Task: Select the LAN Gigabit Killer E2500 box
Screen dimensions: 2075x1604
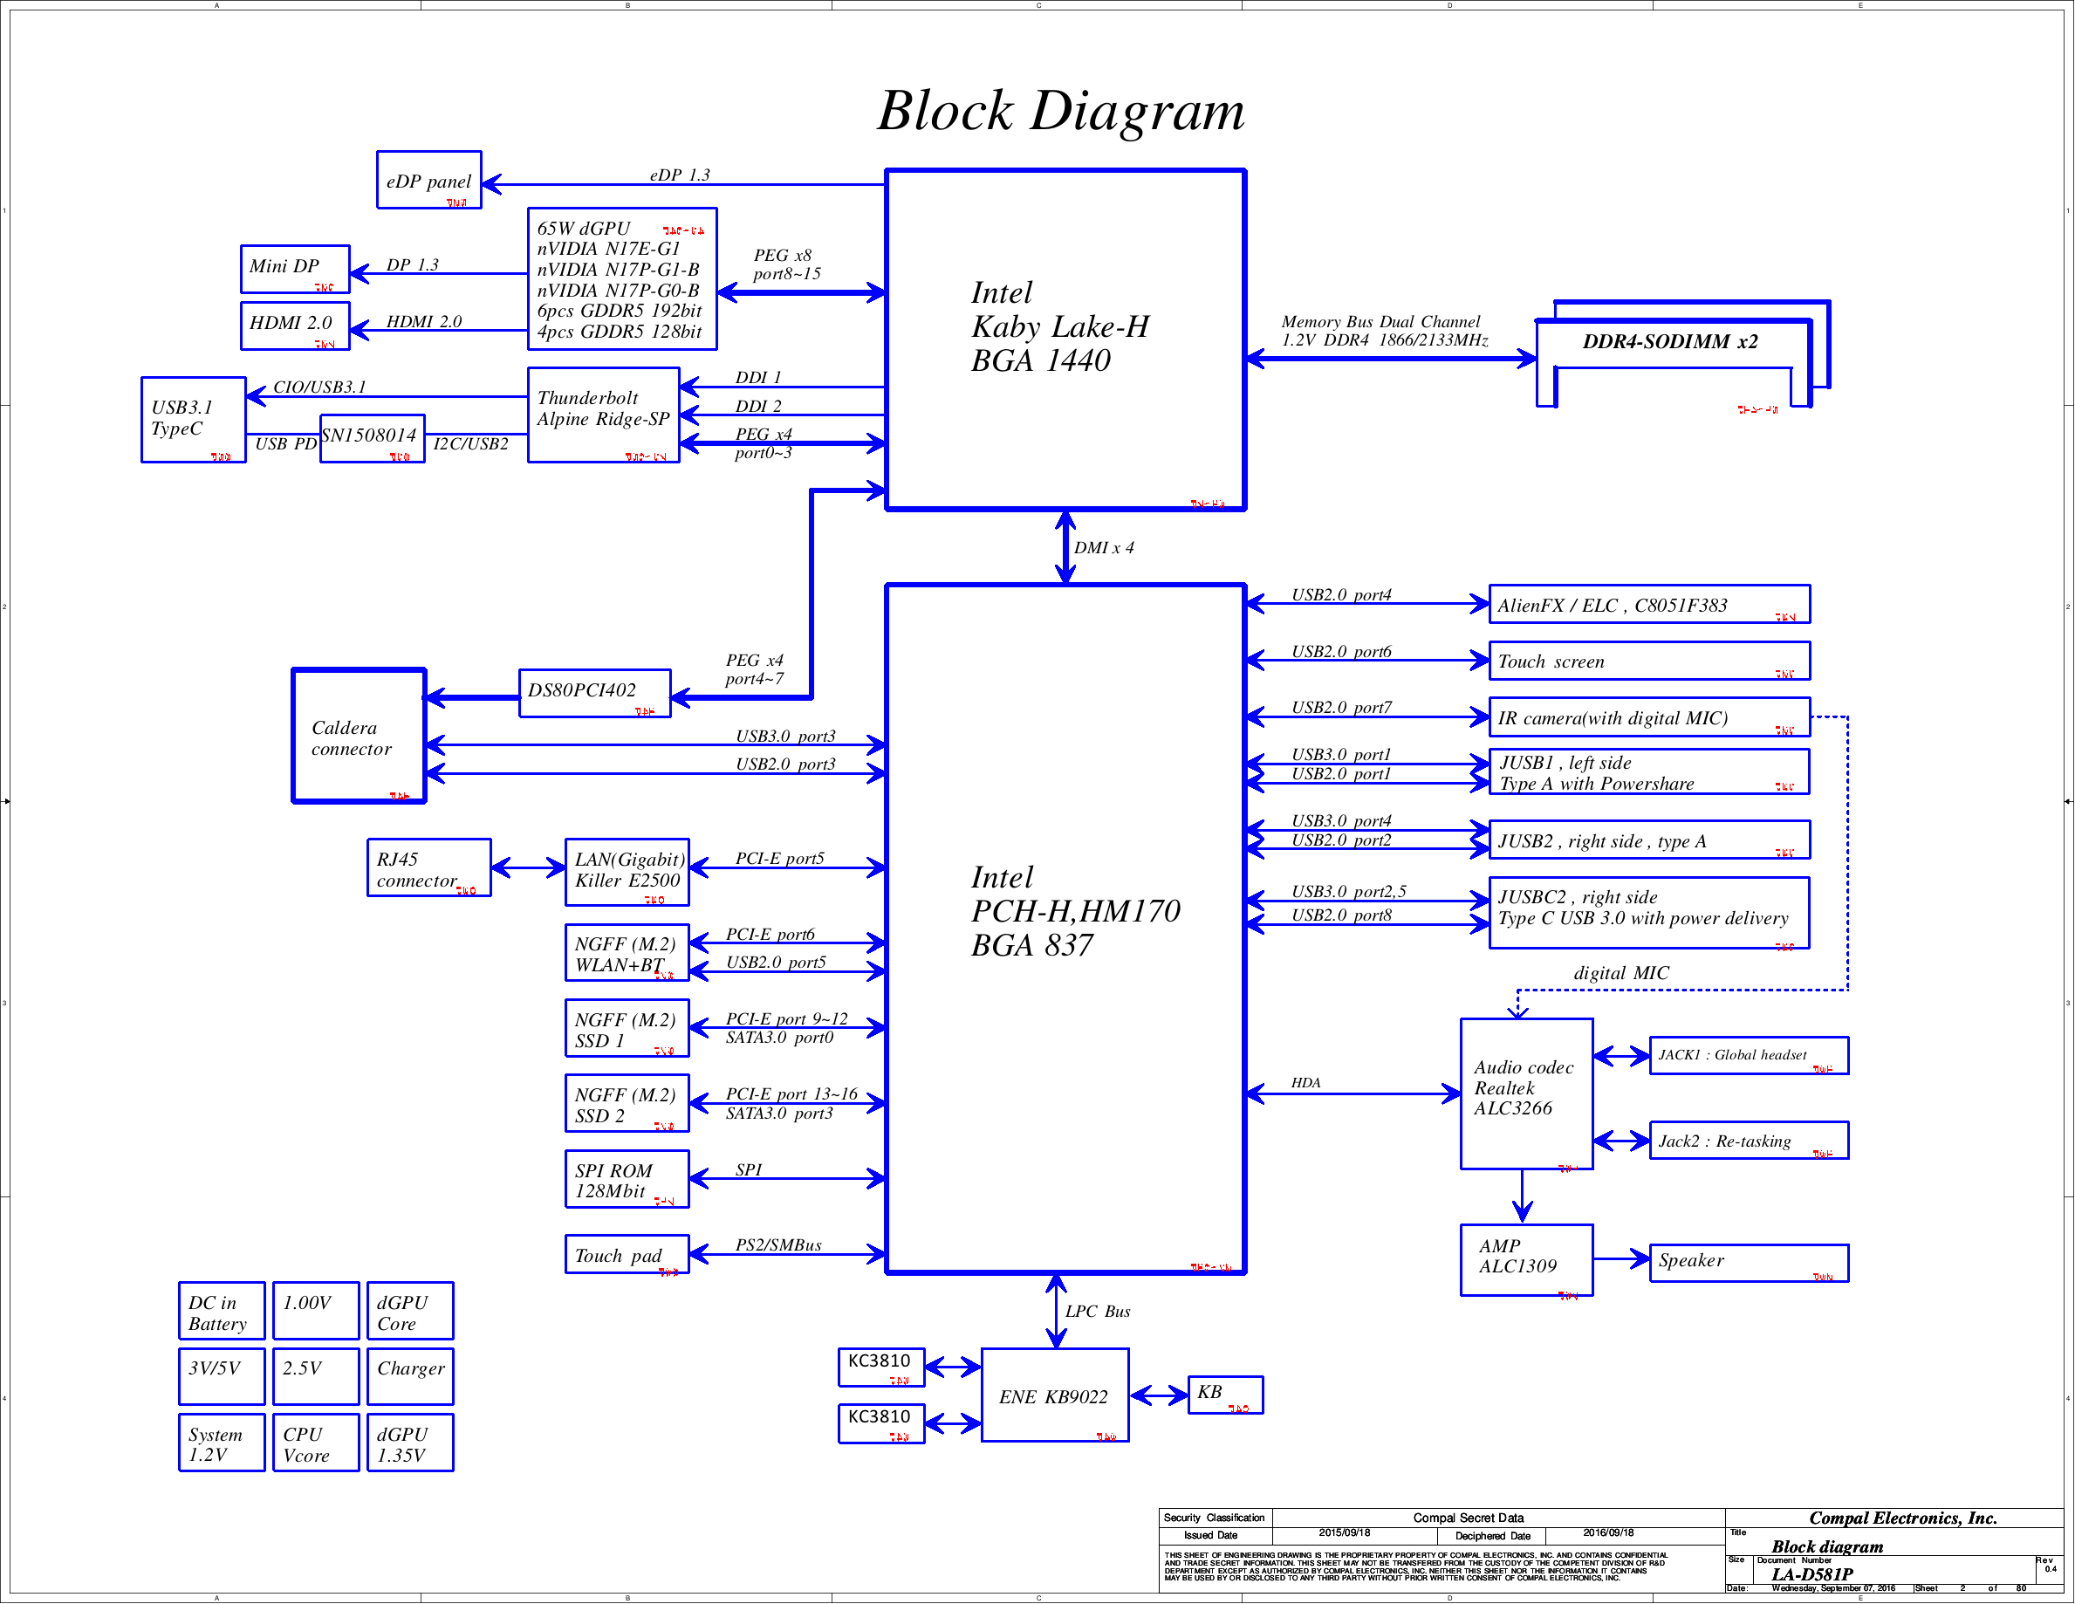Action: (x=627, y=870)
